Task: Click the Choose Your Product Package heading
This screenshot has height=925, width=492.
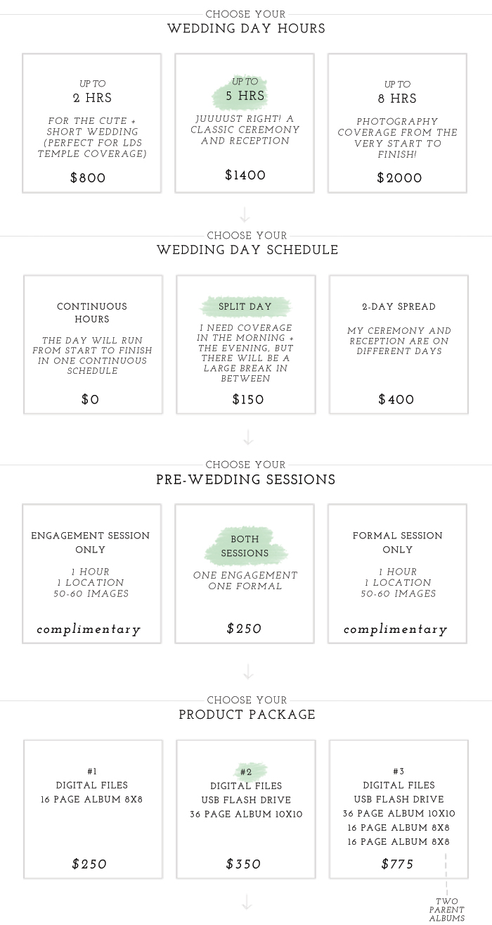Action: [247, 707]
